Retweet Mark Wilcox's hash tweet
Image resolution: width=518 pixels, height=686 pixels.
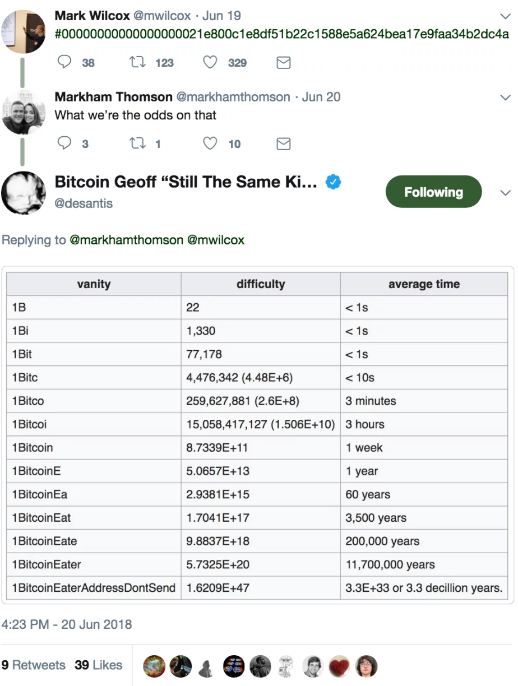[137, 62]
